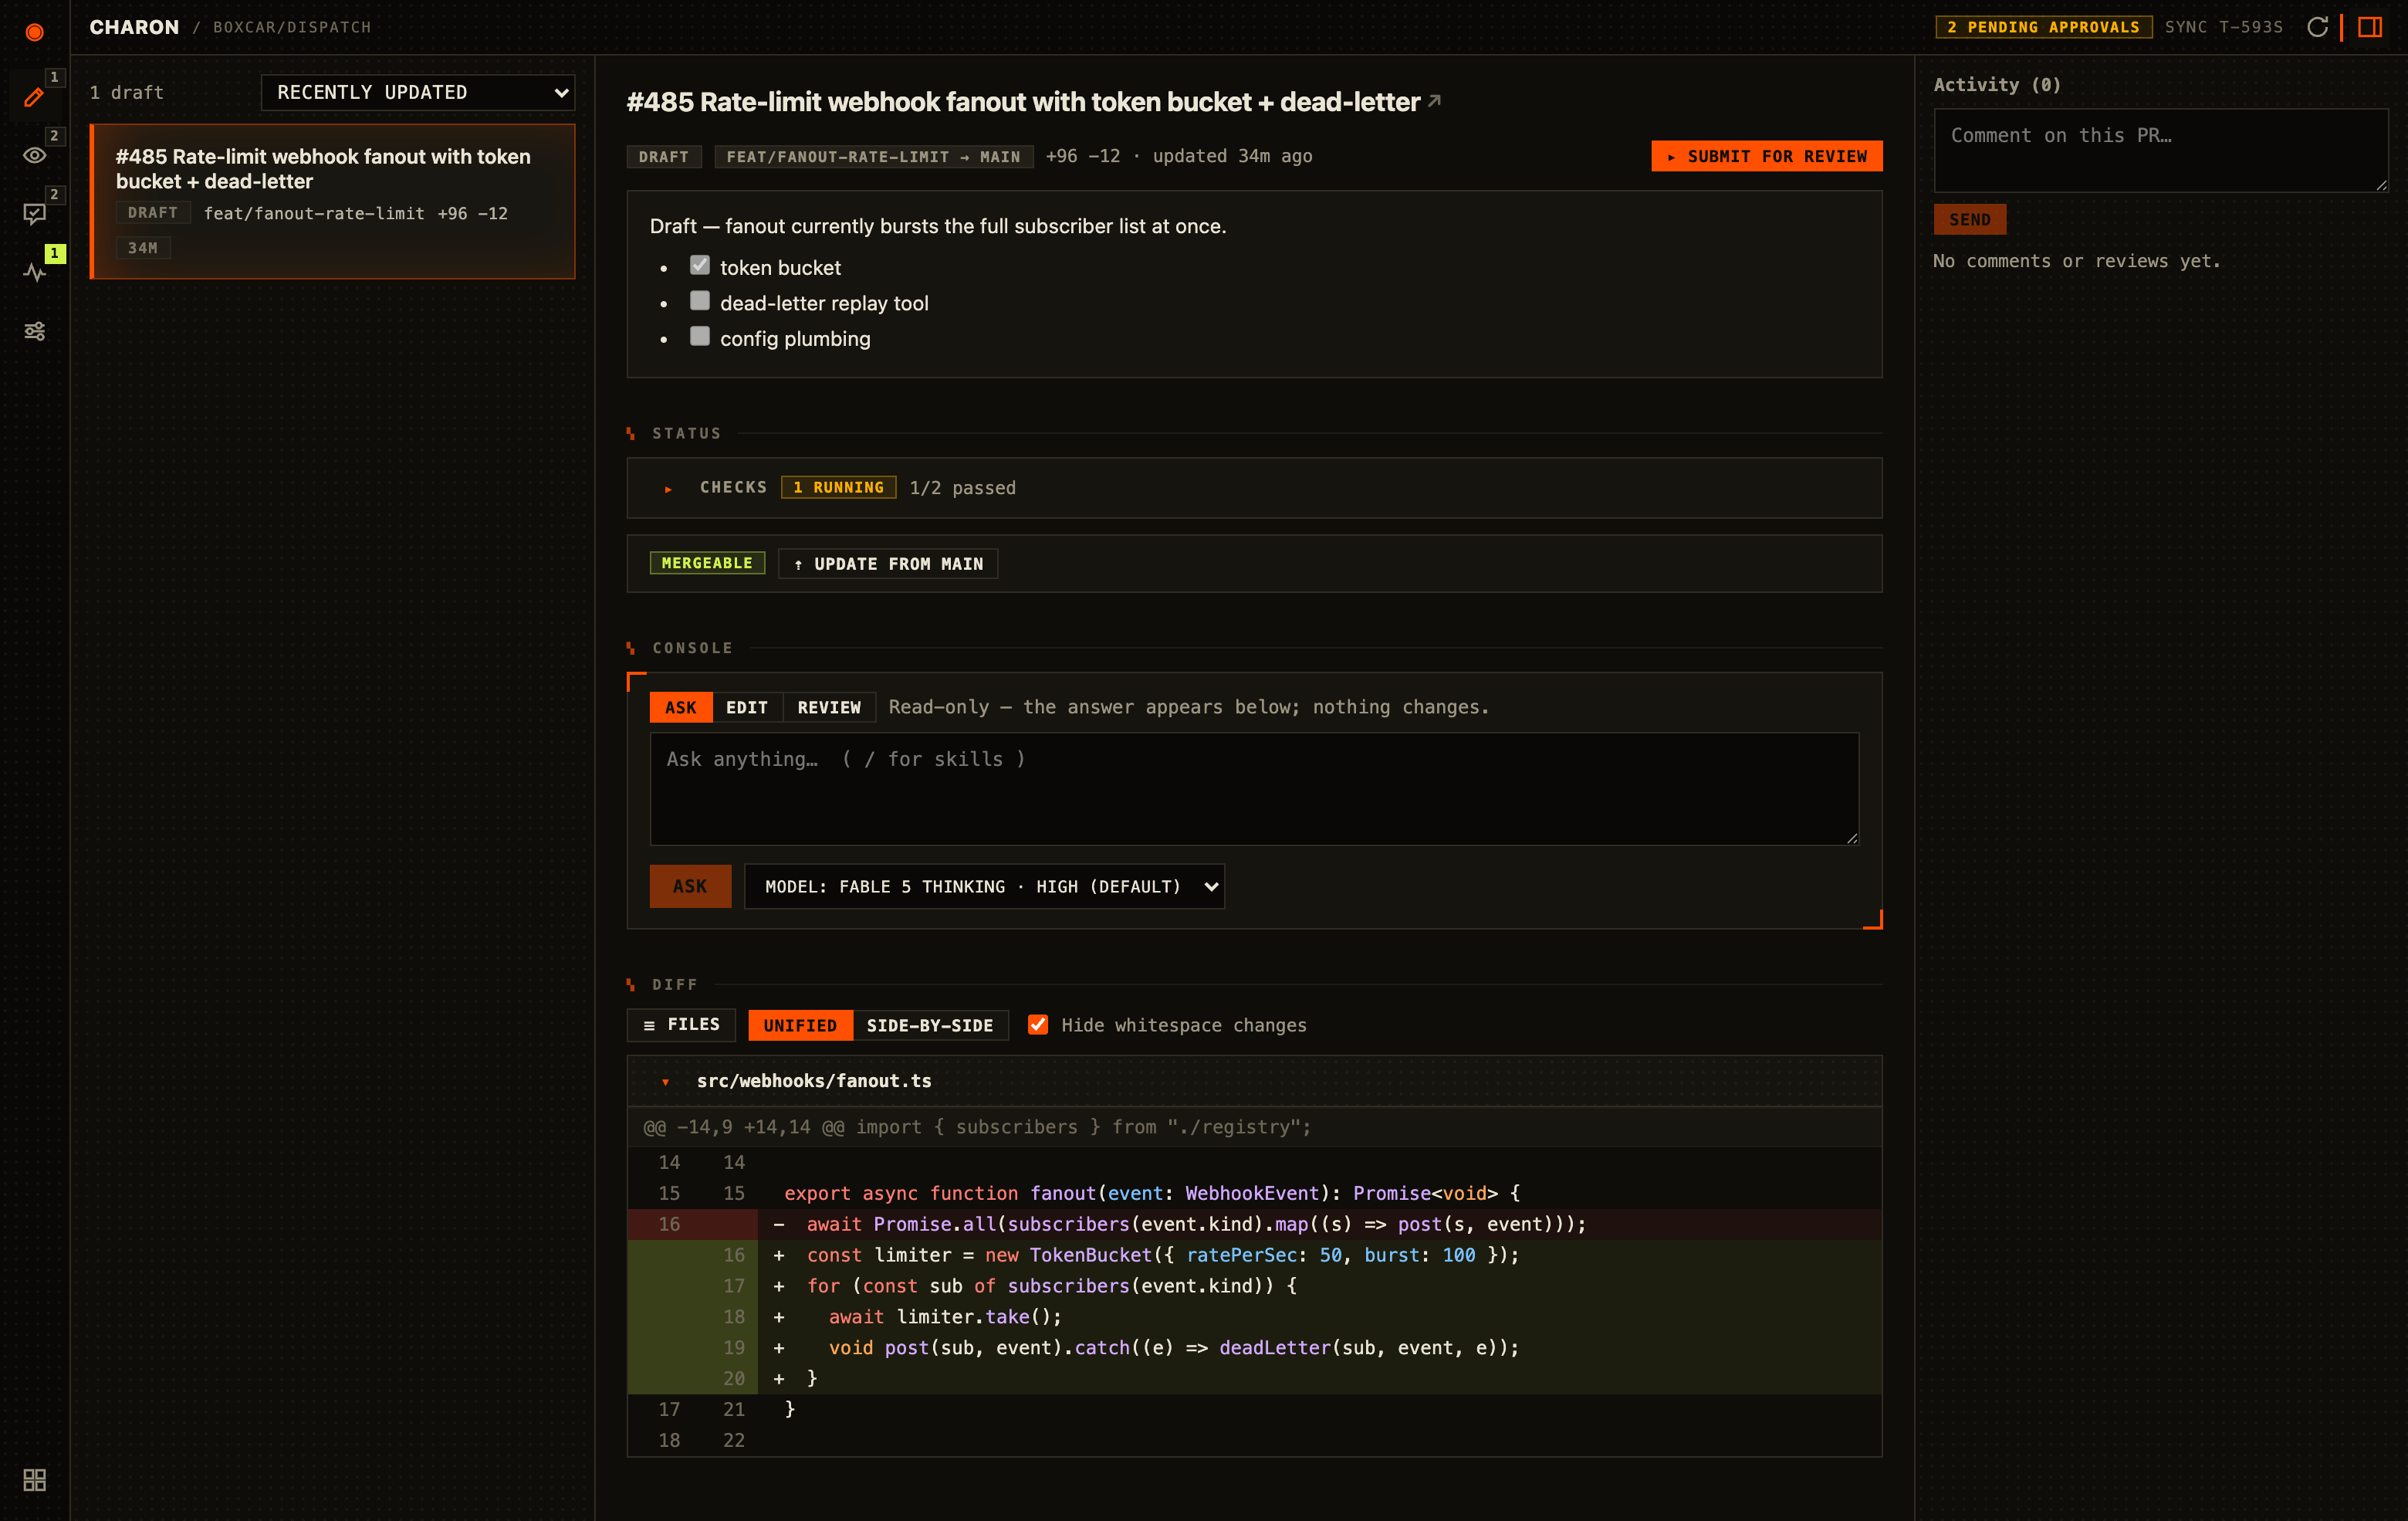
Task: Click the diff hunk header line
Action: click(1254, 1126)
